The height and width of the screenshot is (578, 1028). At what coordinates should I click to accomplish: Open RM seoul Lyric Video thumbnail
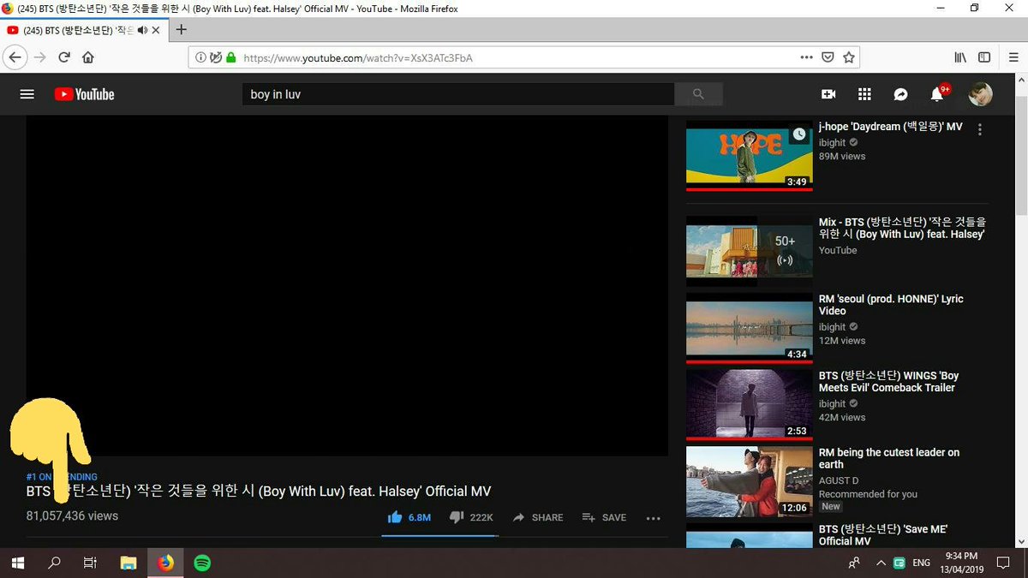click(750, 329)
